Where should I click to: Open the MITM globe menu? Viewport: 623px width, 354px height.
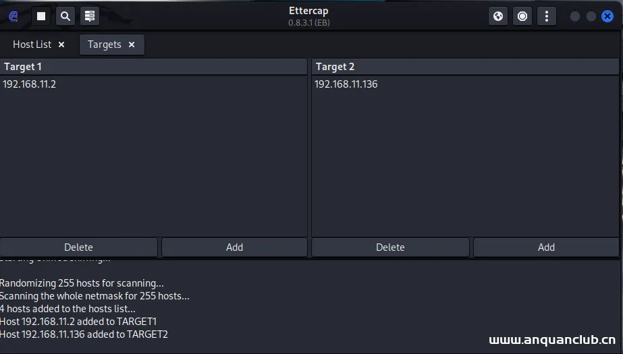[498, 16]
